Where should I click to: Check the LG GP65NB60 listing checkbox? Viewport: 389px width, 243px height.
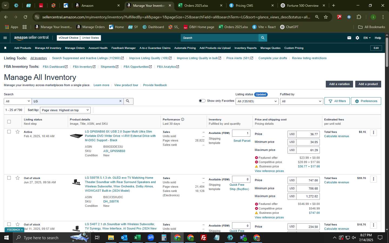(9, 132)
